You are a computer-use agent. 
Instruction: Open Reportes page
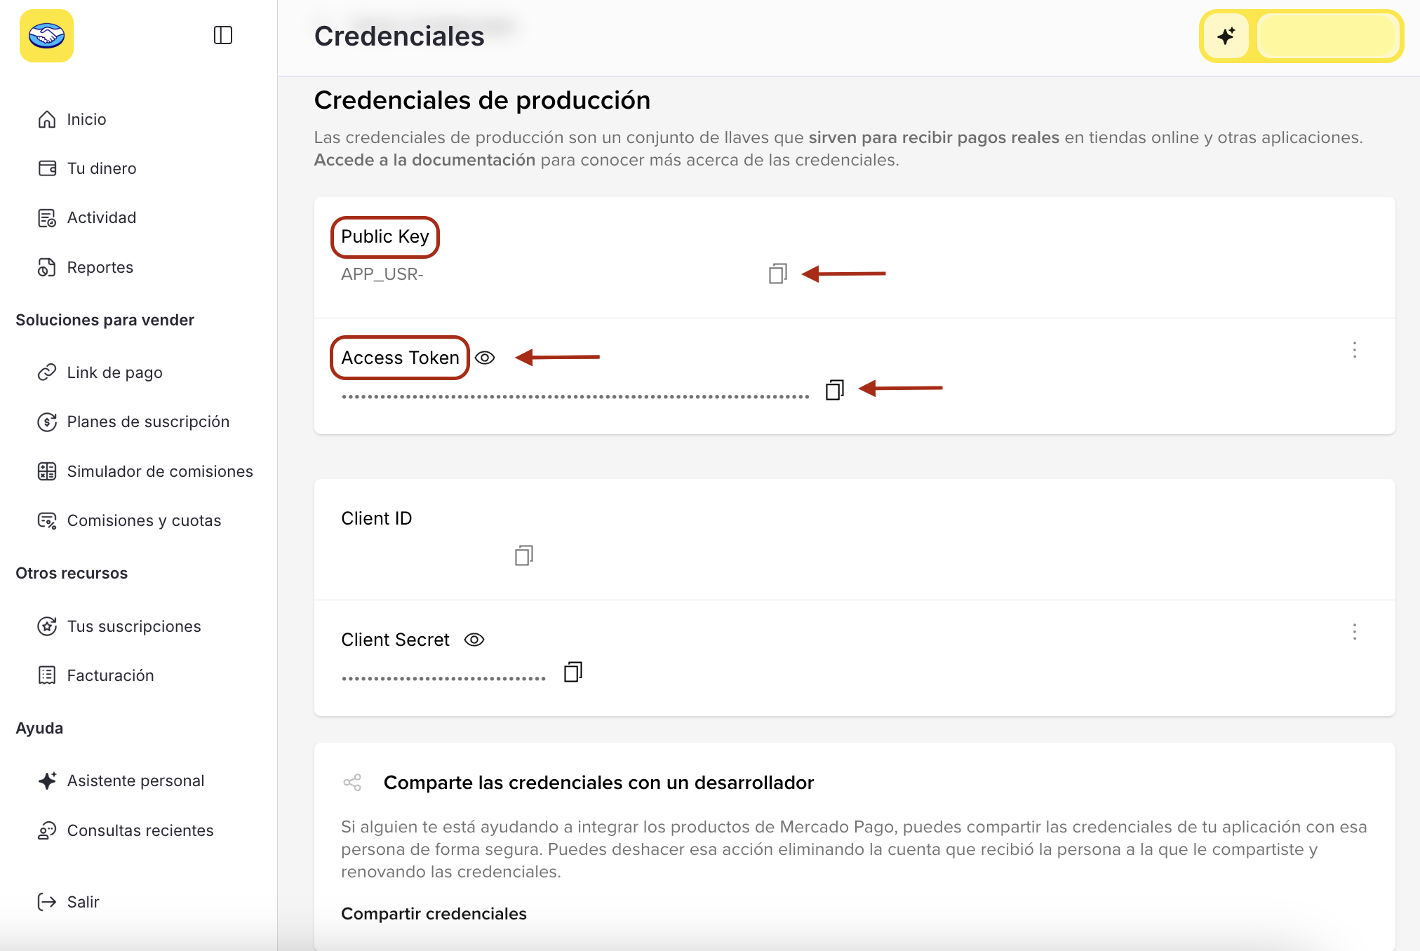100,267
